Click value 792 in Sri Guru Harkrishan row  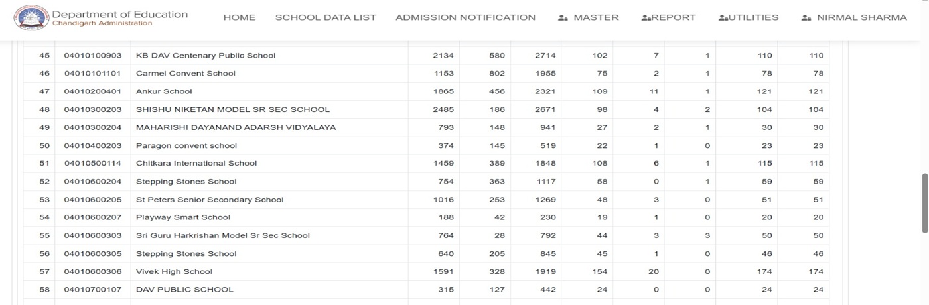click(547, 235)
